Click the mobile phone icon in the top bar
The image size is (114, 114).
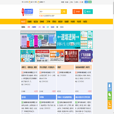click(70, 2)
